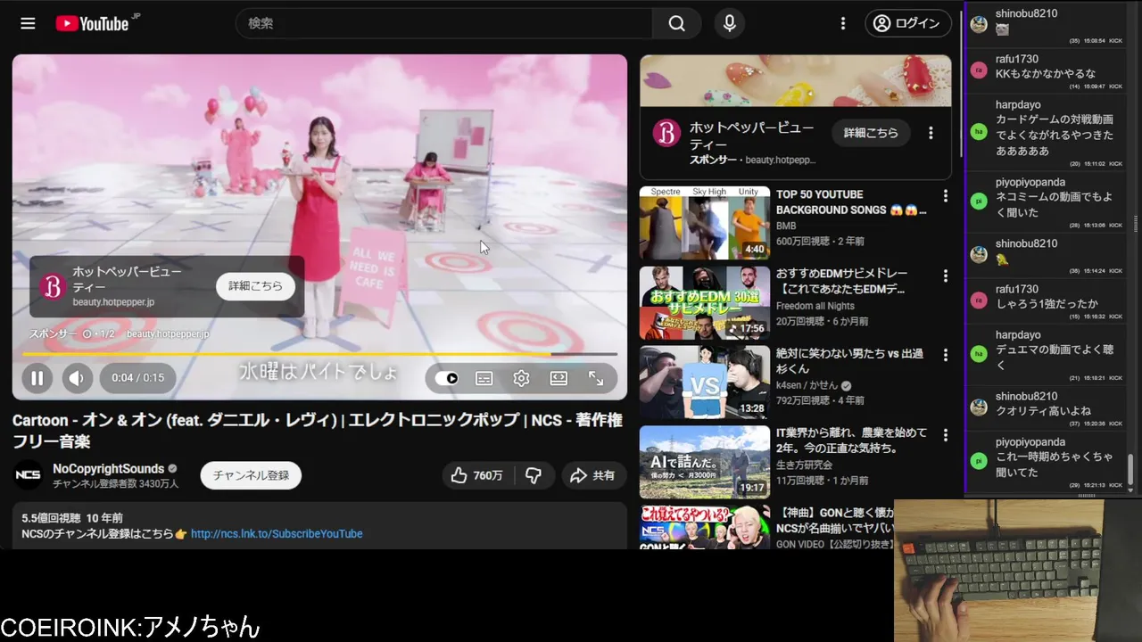Open the 絶対に笑わない男たち video thumbnail
Screen dimensions: 1142x642
coord(705,383)
